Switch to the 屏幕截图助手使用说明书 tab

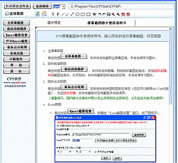pos(107,23)
